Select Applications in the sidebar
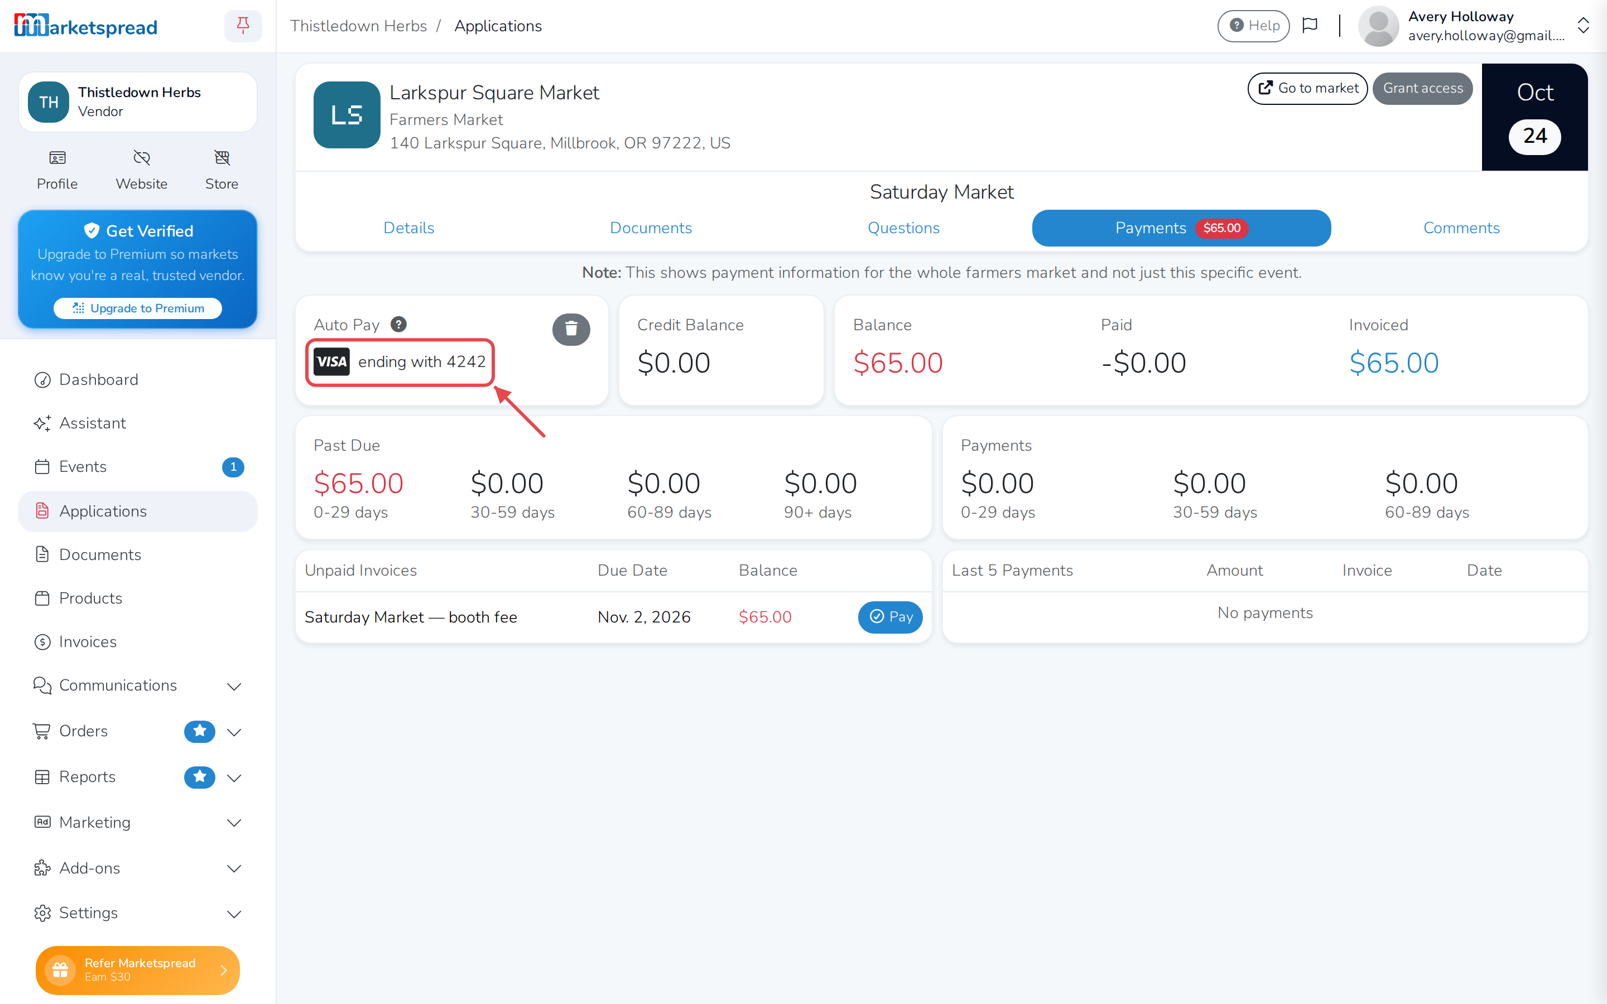Viewport: 1607px width, 1004px height. coord(137,510)
